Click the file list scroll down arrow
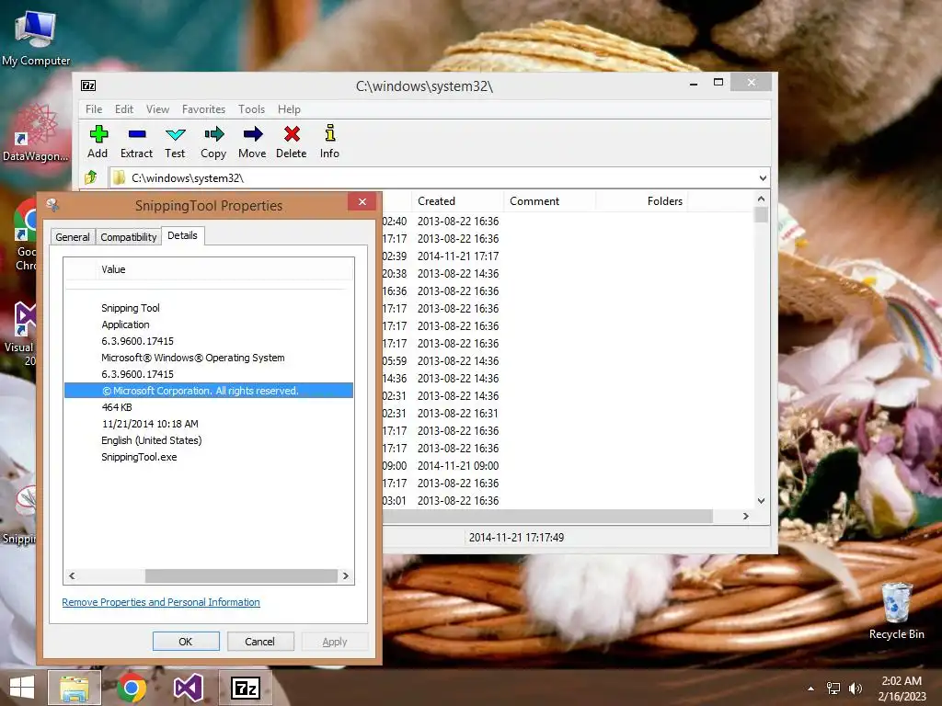This screenshot has height=706, width=942. (x=761, y=501)
